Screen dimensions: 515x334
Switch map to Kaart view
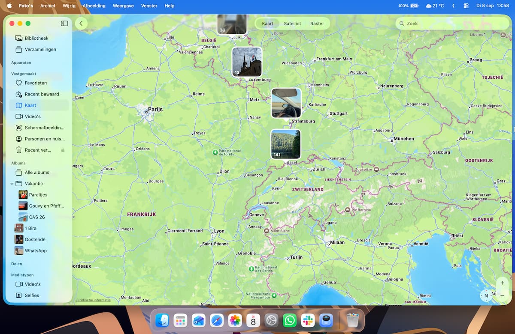pyautogui.click(x=268, y=24)
